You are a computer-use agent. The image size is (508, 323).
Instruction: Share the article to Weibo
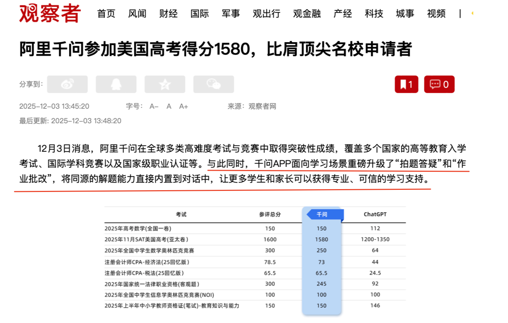tap(67, 84)
